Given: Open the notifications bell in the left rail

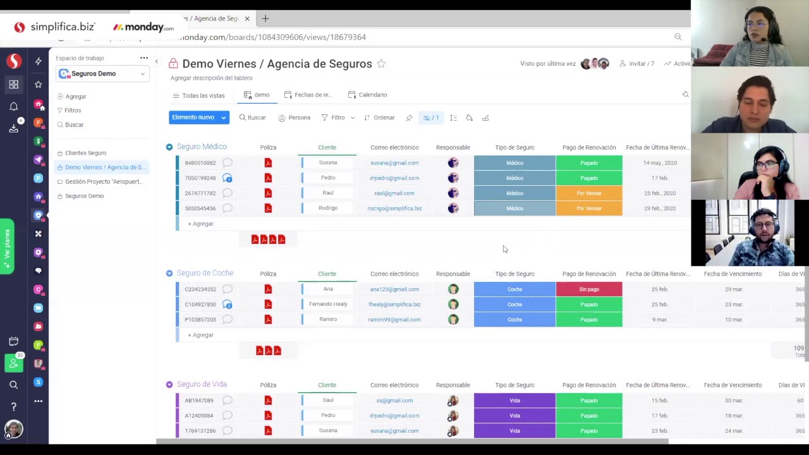Looking at the screenshot, I should (13, 106).
